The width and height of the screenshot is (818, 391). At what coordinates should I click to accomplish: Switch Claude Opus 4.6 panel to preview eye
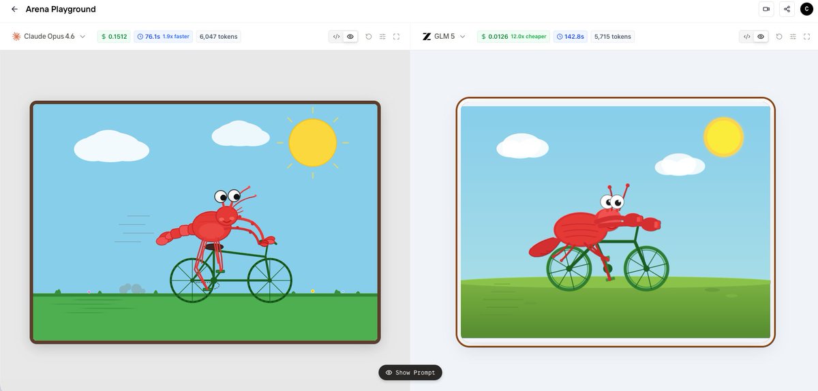point(350,37)
